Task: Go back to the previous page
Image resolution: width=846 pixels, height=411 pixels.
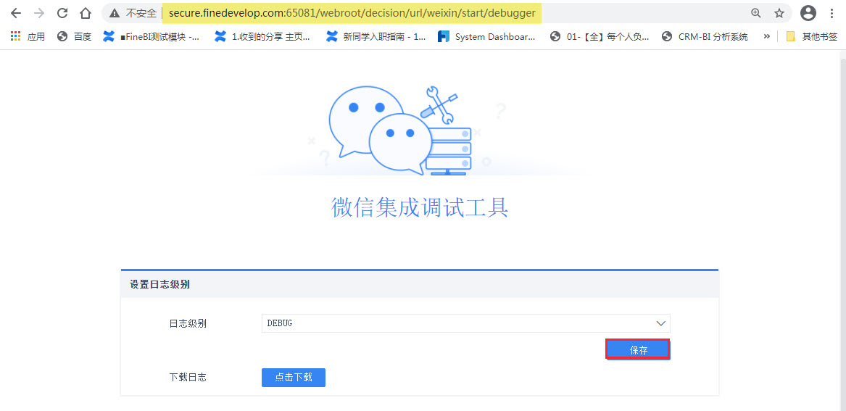Action: (x=16, y=14)
